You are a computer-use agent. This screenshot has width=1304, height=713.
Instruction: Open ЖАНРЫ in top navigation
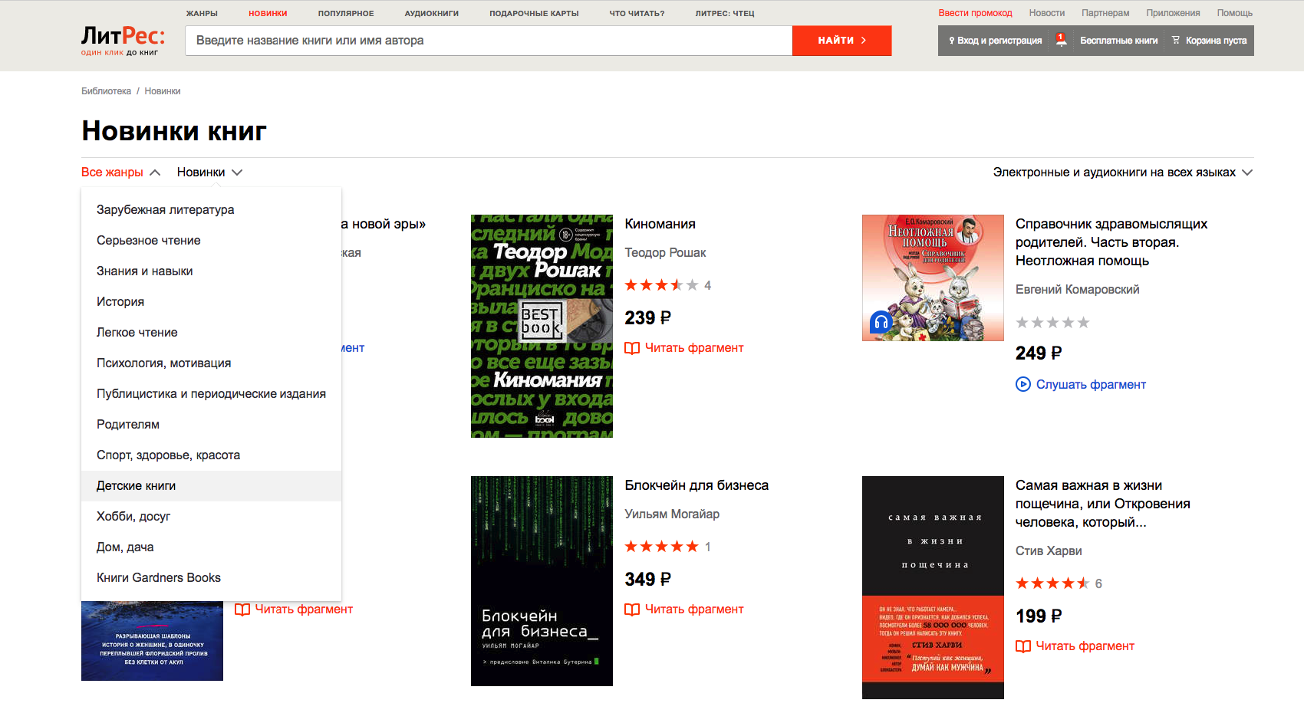(202, 14)
